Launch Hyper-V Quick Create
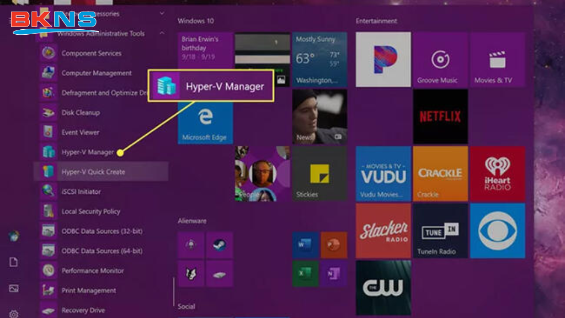The height and width of the screenshot is (318, 565). point(88,172)
